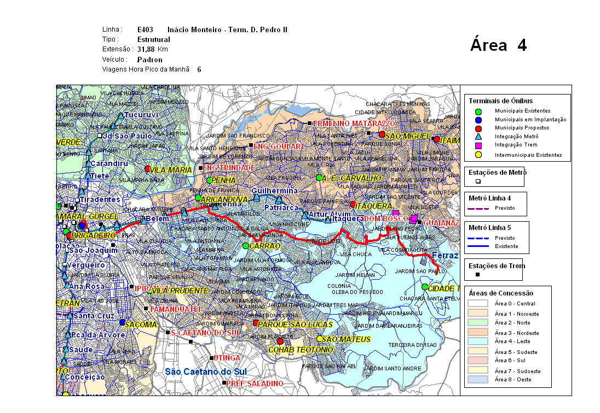600x413 pixels.
Task: Pick the Área 2 - Norte color swatch
Action: point(477,322)
